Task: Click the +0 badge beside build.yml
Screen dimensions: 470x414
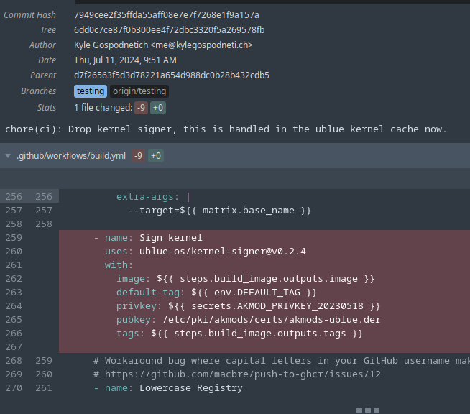Action: [x=155, y=156]
